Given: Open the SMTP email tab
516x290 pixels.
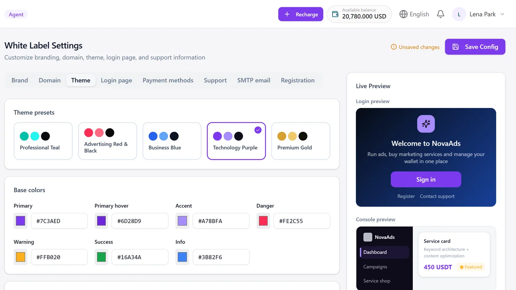Looking at the screenshot, I should click(254, 80).
